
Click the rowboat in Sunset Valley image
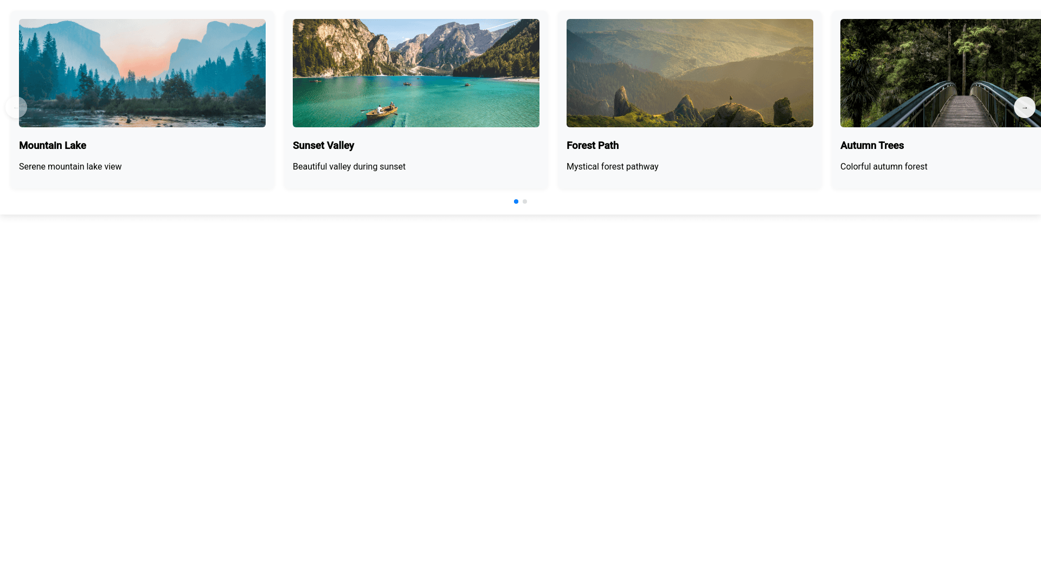pyautogui.click(x=381, y=110)
